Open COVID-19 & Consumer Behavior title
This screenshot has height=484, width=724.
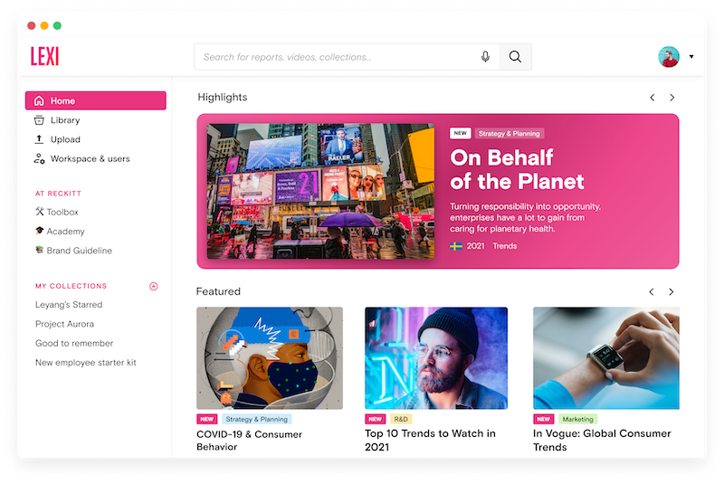(250, 441)
